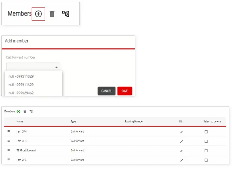Click drag handle of TEST call forward row

coord(9,150)
